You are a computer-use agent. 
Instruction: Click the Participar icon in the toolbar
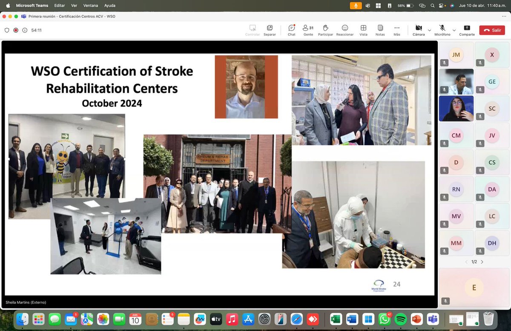325,30
